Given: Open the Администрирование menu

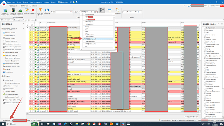Looking at the screenshot, I should pyautogui.click(x=37, y=2).
